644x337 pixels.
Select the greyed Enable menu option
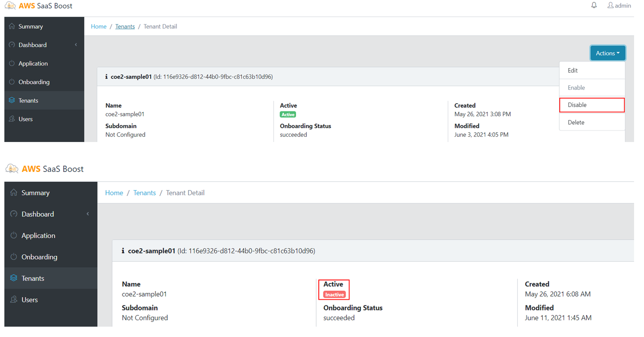(x=576, y=87)
